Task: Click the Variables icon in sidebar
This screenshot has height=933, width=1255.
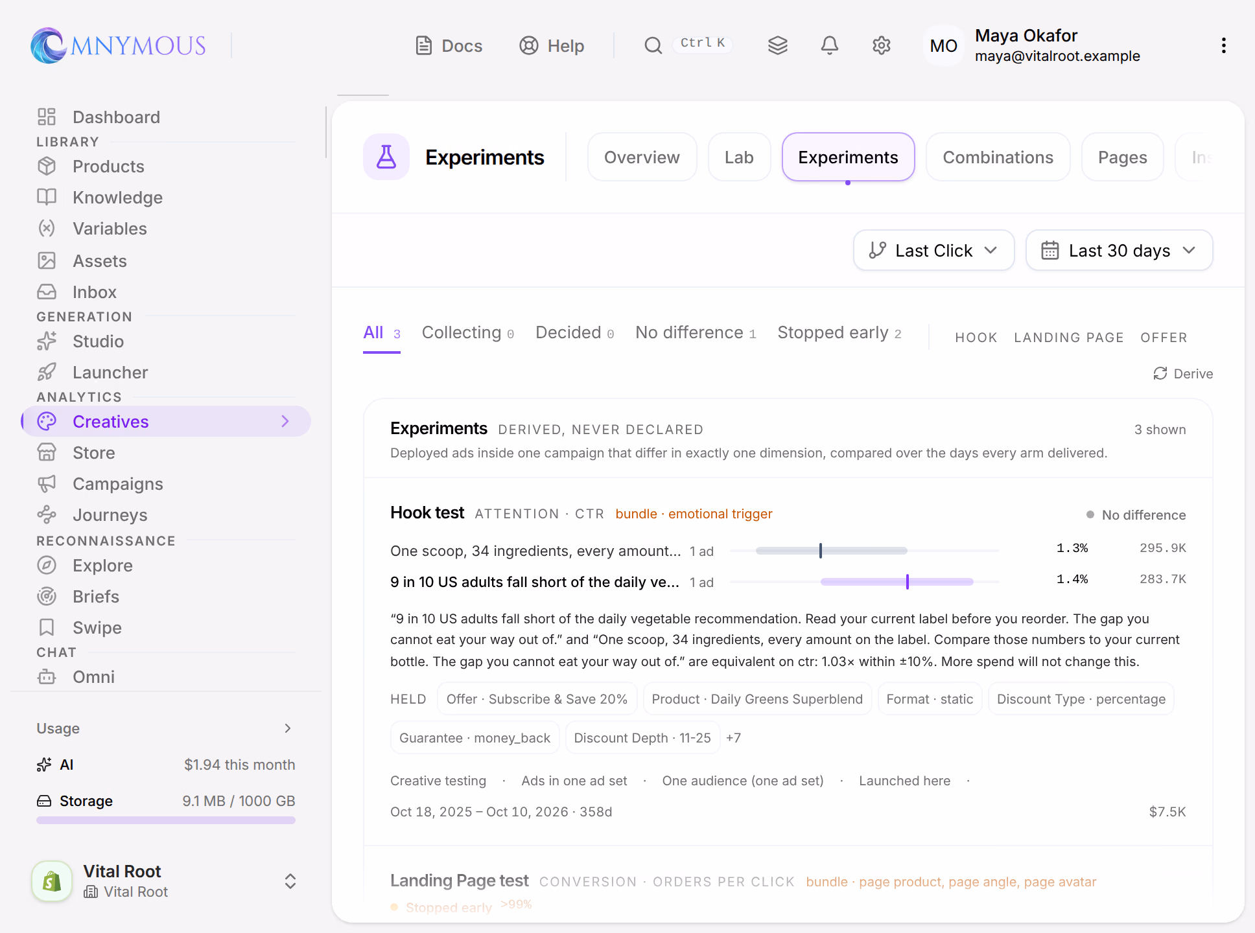Action: (x=47, y=228)
